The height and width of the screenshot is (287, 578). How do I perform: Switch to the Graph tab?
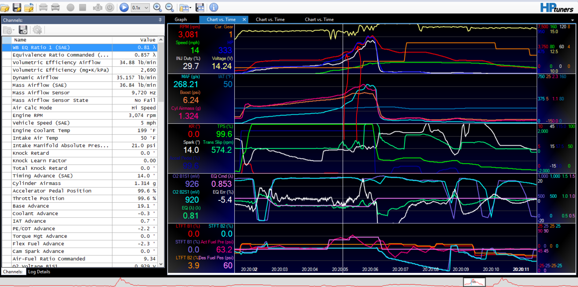(x=181, y=19)
